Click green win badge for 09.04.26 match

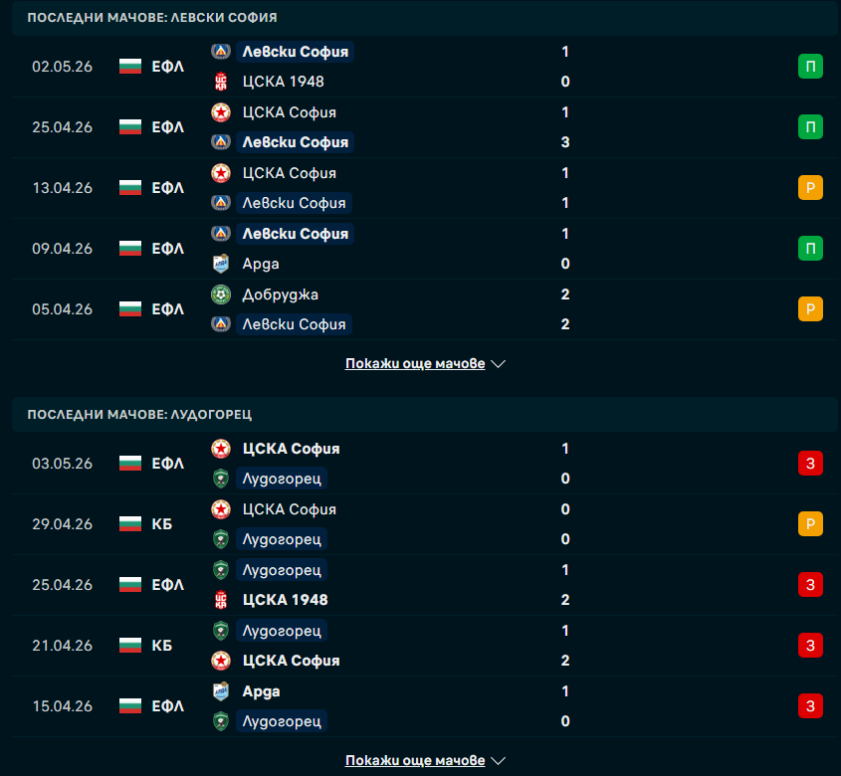[x=810, y=249]
